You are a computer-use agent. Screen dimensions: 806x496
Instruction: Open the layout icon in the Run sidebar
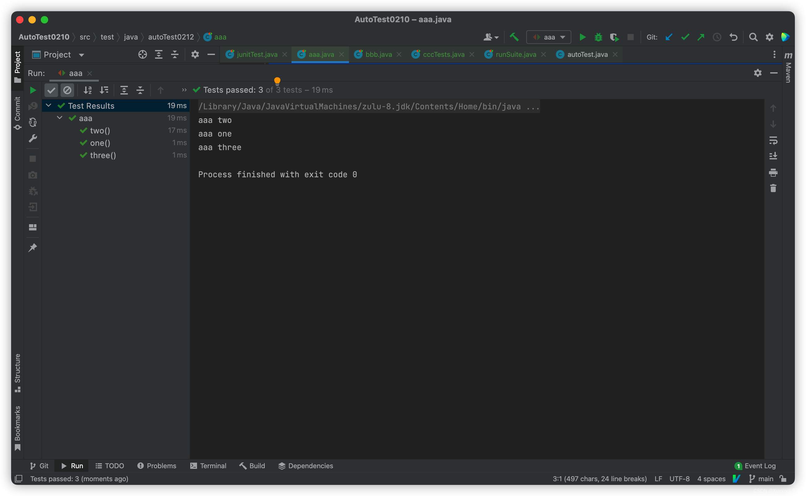pos(33,227)
